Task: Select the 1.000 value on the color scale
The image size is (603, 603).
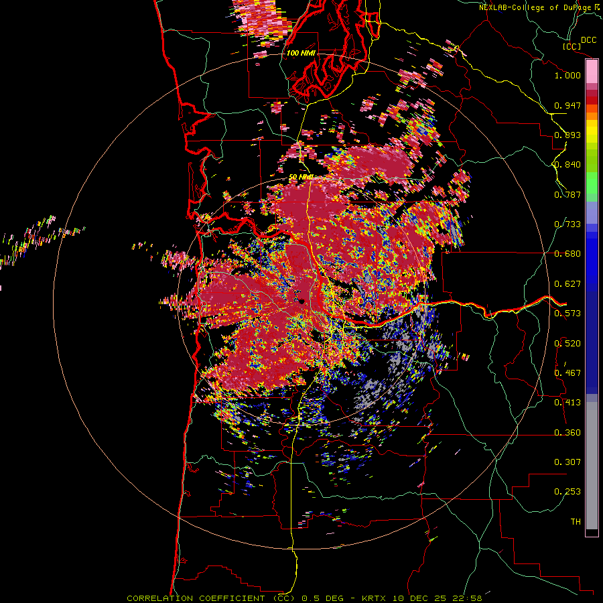Action: click(567, 75)
